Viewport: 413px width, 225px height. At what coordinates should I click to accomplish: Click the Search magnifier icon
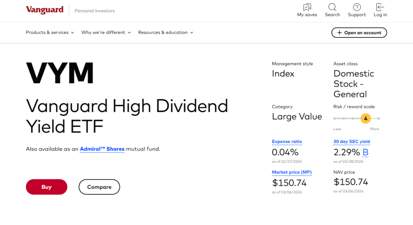point(332,7)
